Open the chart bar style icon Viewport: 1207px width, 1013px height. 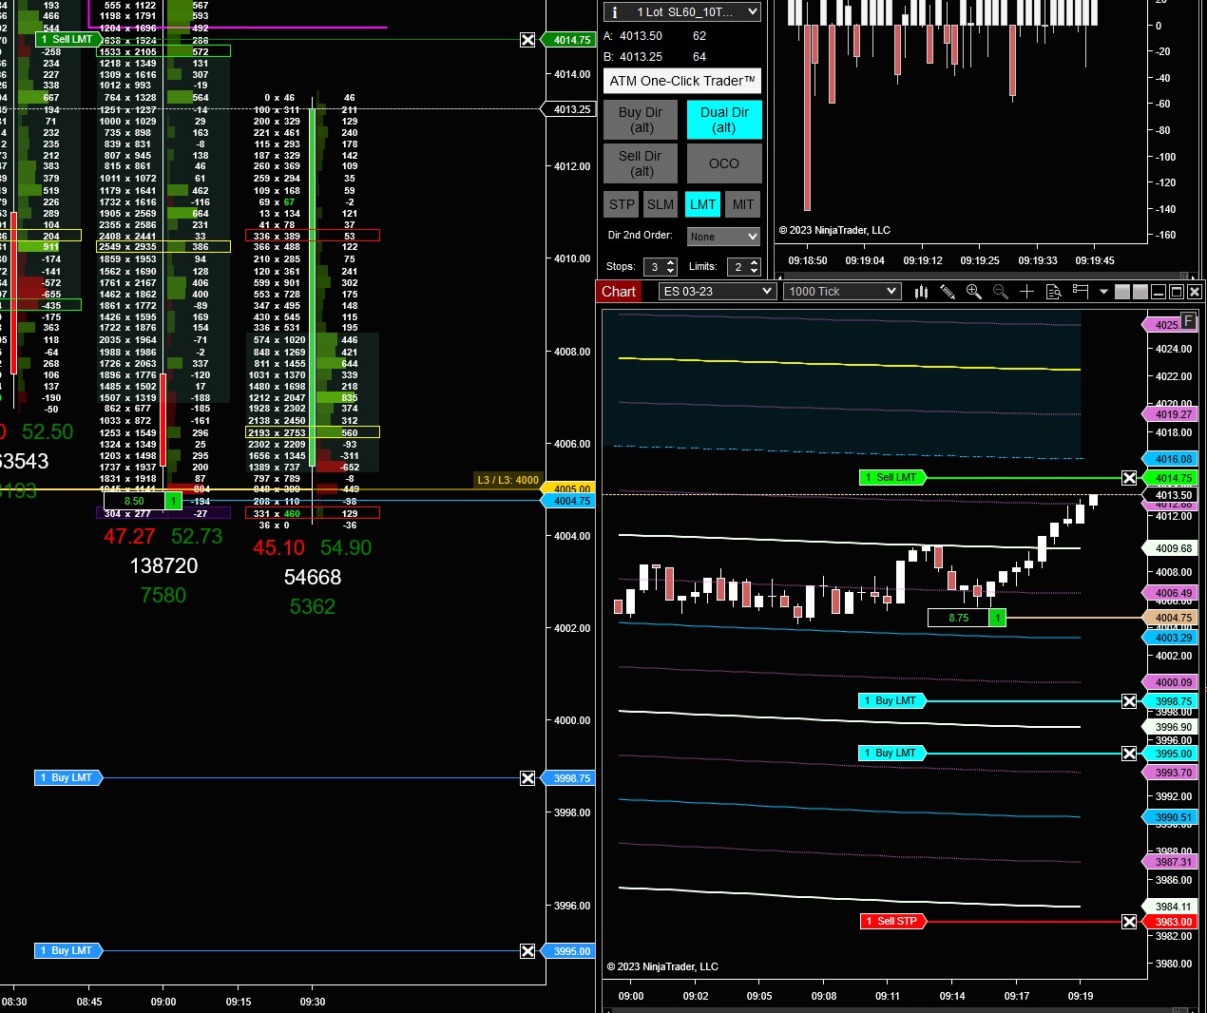point(921,292)
